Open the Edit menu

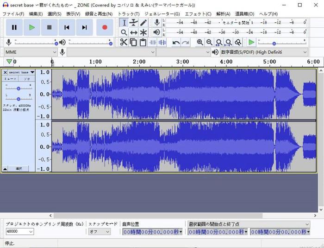tap(36, 14)
